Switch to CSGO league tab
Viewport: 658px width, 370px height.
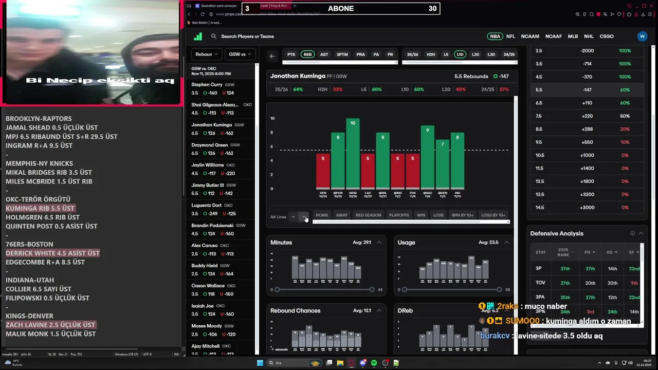pyautogui.click(x=607, y=36)
